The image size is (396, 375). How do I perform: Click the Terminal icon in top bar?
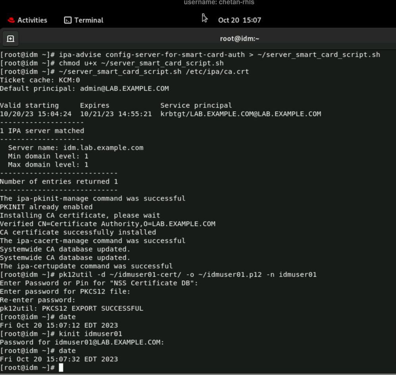pyautogui.click(x=68, y=20)
